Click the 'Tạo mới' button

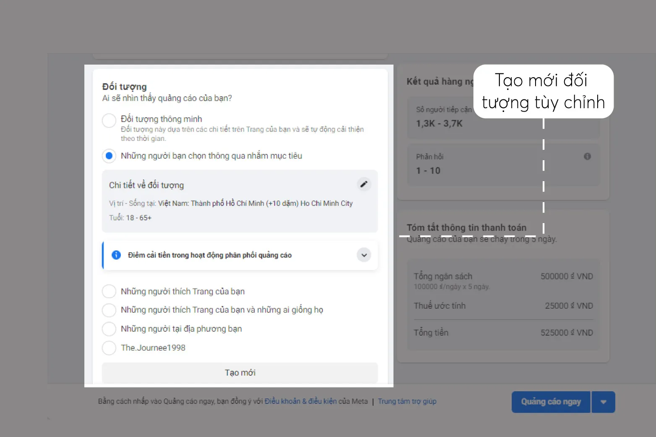(x=240, y=372)
